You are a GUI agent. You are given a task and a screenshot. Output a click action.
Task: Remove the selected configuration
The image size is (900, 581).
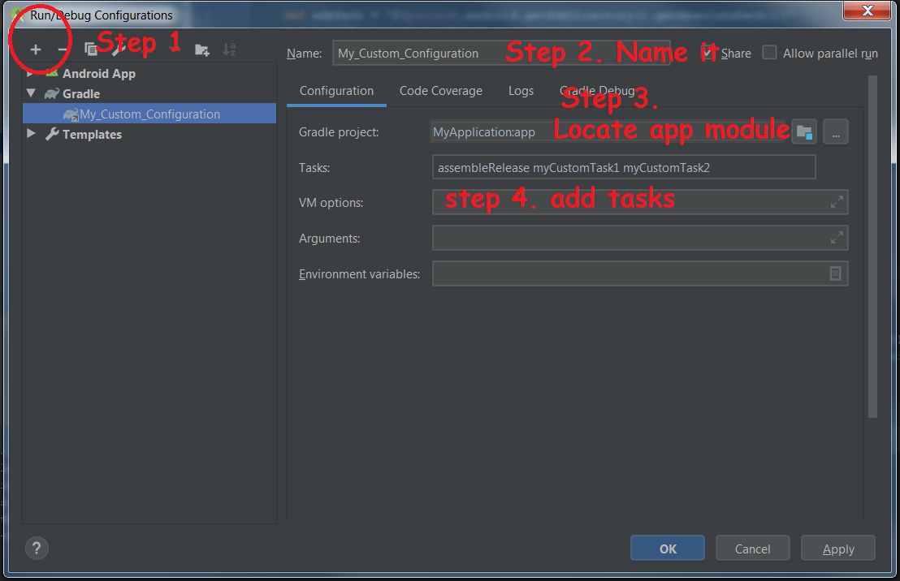click(61, 49)
